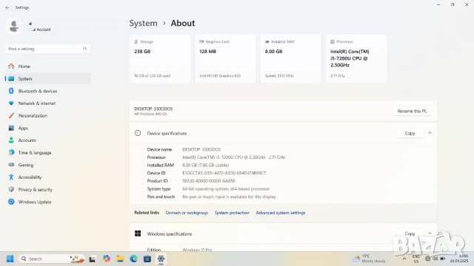Open the Windows Start menu
474x266 pixels.
10,259
